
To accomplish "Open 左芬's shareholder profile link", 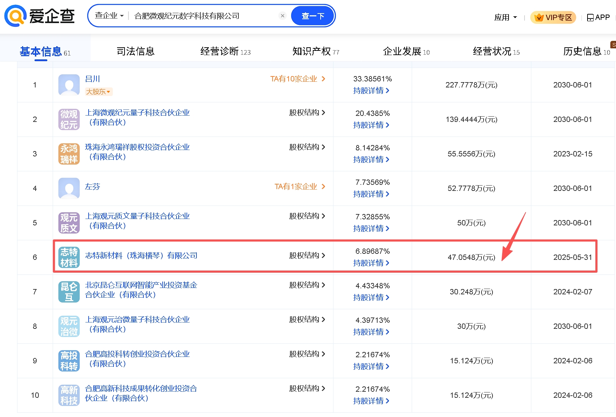I will click(93, 186).
